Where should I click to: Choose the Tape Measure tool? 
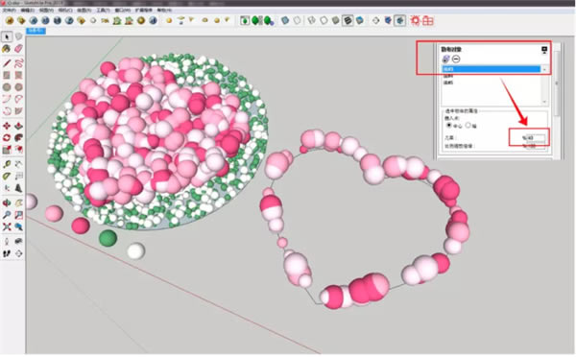[7, 164]
